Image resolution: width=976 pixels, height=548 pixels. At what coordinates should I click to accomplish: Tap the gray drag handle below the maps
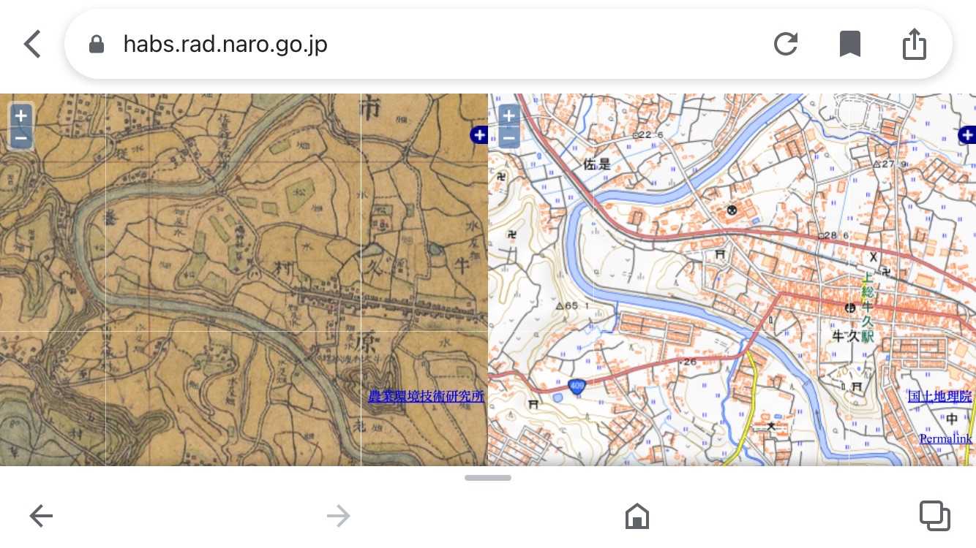[488, 478]
